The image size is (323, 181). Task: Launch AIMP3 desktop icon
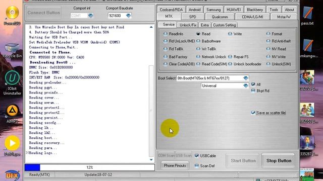pos(12,114)
